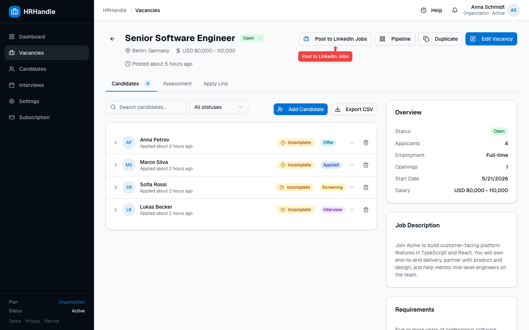Click Post to LinkedIn Jobs button
Image resolution: width=529 pixels, height=330 pixels.
tap(335, 39)
